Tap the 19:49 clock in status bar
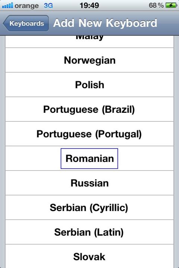The height and width of the screenshot is (268, 179). click(x=89, y=6)
